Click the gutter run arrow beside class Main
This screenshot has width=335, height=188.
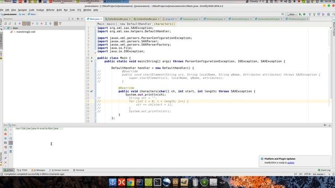[x=92, y=58]
